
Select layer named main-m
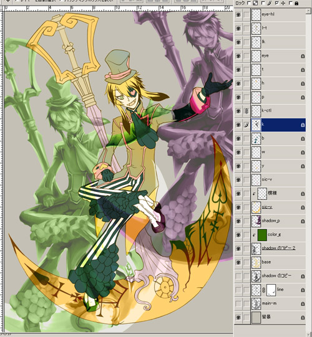[269, 303]
